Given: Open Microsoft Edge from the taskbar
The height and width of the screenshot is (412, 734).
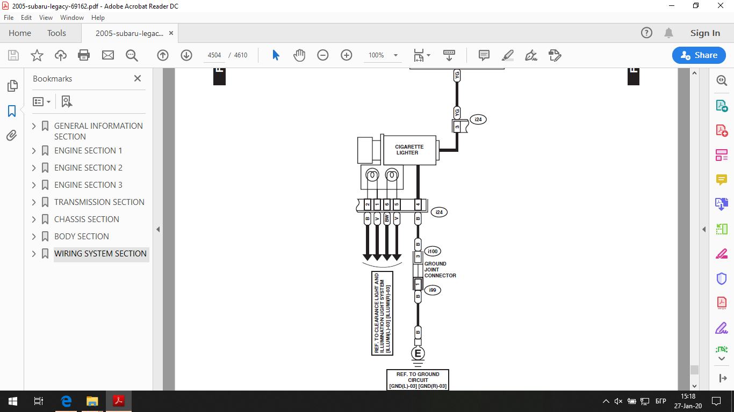Looking at the screenshot, I should (67, 401).
